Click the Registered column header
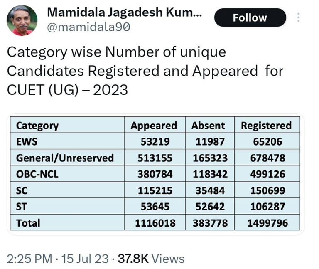The height and width of the screenshot is (269, 319). click(x=266, y=126)
